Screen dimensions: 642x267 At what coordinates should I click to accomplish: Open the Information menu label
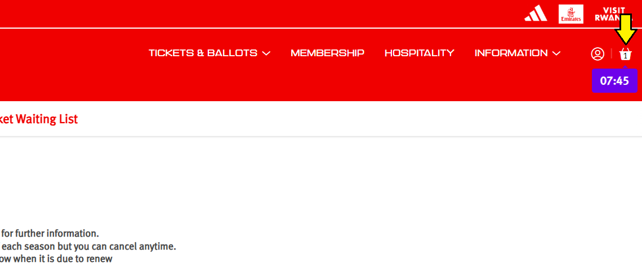511,53
